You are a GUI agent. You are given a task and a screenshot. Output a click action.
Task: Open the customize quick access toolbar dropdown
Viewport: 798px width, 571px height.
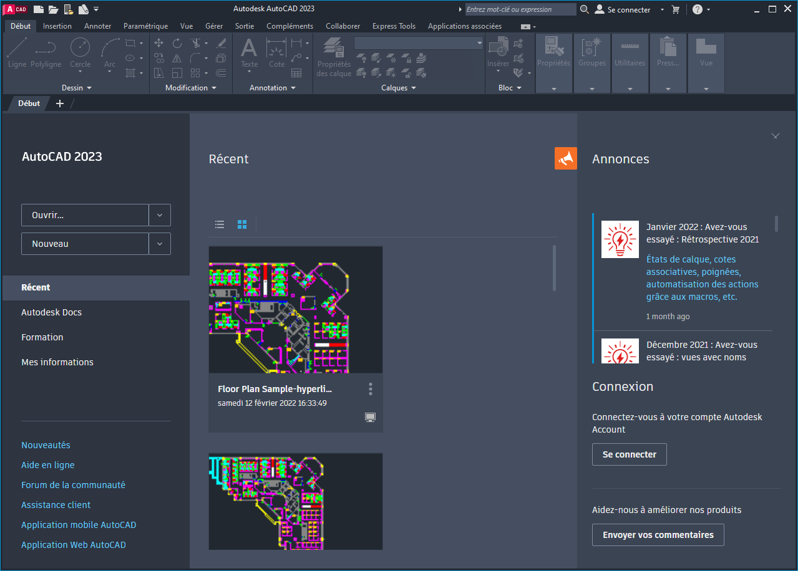[x=96, y=9]
